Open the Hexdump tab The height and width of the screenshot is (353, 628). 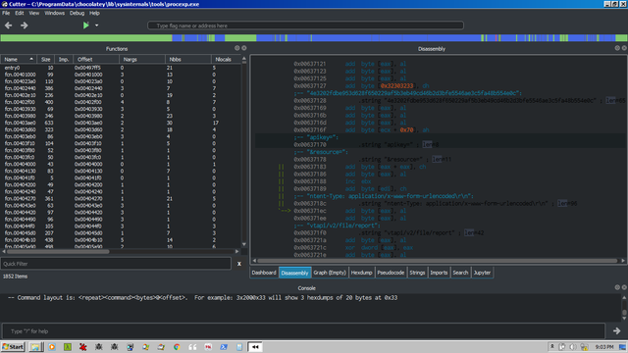[361, 273]
